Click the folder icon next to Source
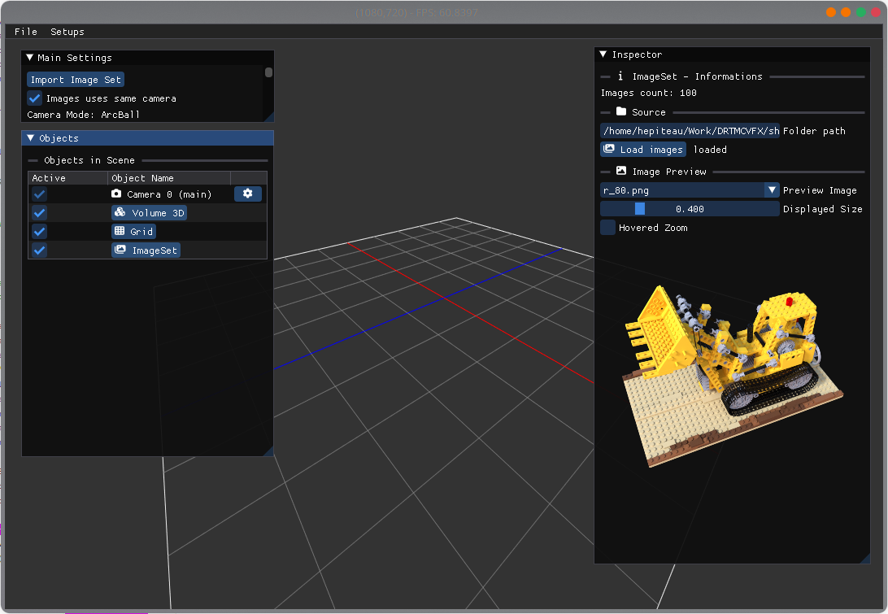This screenshot has width=888, height=614. point(621,111)
